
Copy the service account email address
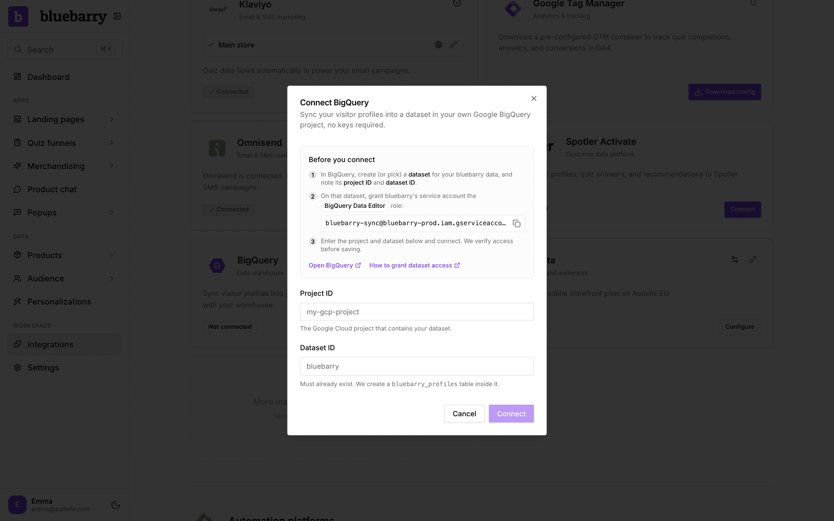point(517,224)
